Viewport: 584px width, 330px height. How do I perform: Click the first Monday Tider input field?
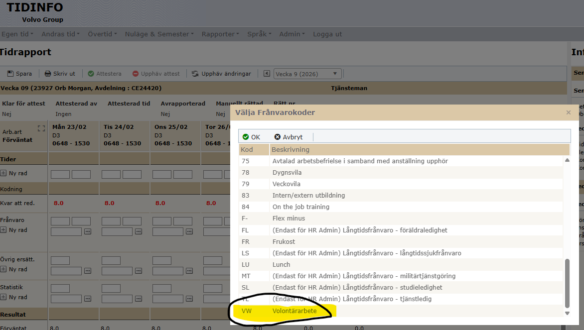60,174
